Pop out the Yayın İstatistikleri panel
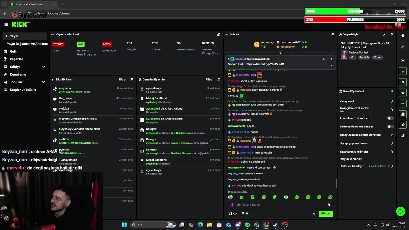This screenshot has height=230, width=409. (219, 34)
